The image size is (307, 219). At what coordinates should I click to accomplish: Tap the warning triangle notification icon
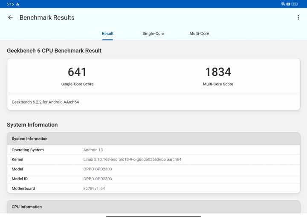coord(17,4)
